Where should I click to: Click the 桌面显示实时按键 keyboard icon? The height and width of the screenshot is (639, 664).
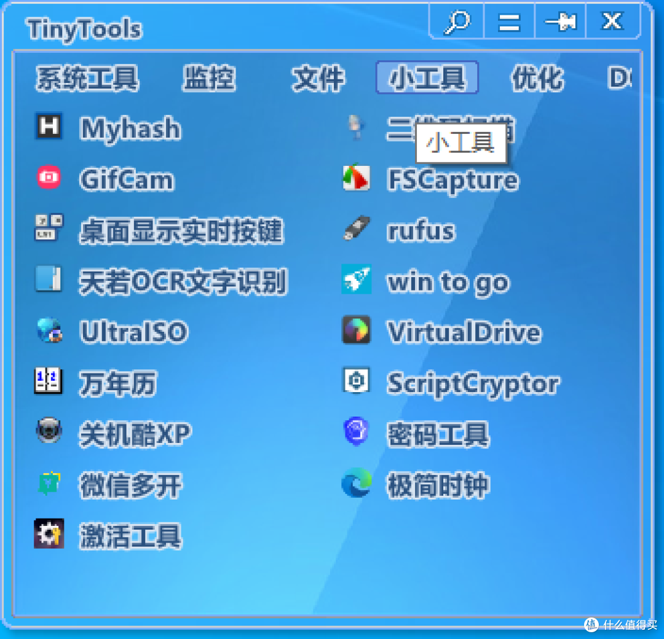click(x=49, y=228)
